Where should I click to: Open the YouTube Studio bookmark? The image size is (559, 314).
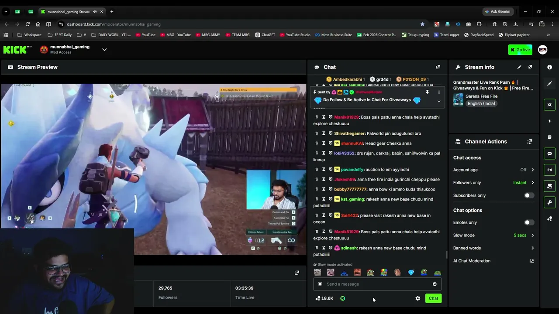click(295, 35)
